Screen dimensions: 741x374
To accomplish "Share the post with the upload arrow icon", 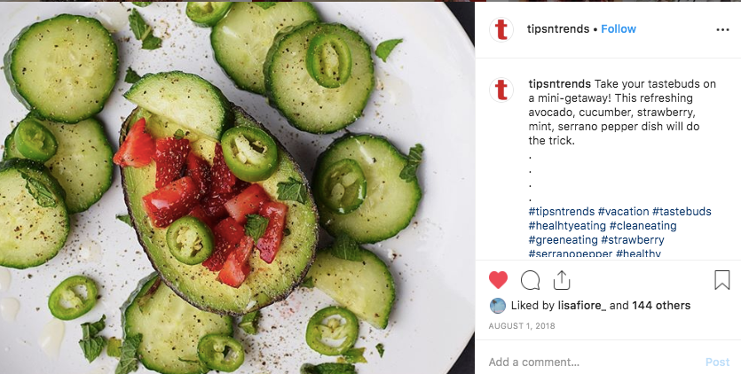I will (x=562, y=280).
